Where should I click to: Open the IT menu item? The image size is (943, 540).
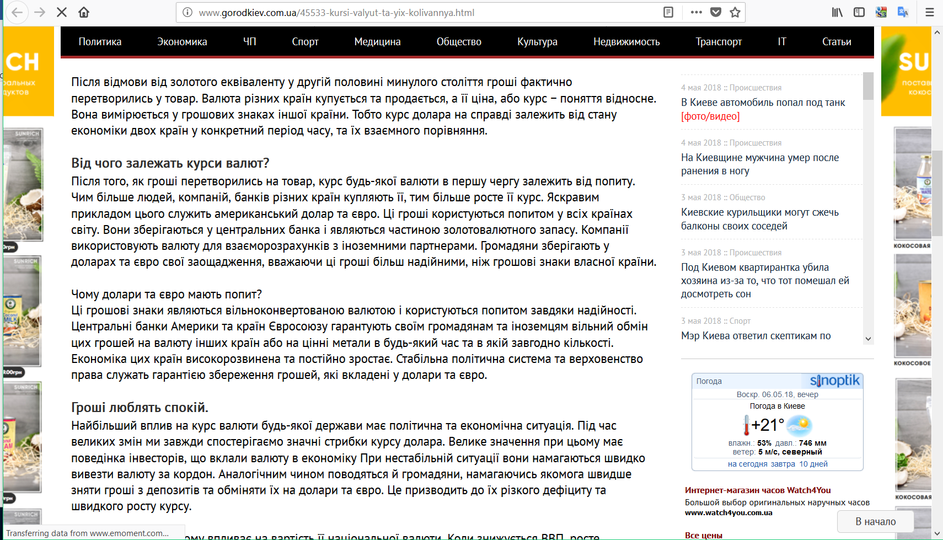[782, 41]
